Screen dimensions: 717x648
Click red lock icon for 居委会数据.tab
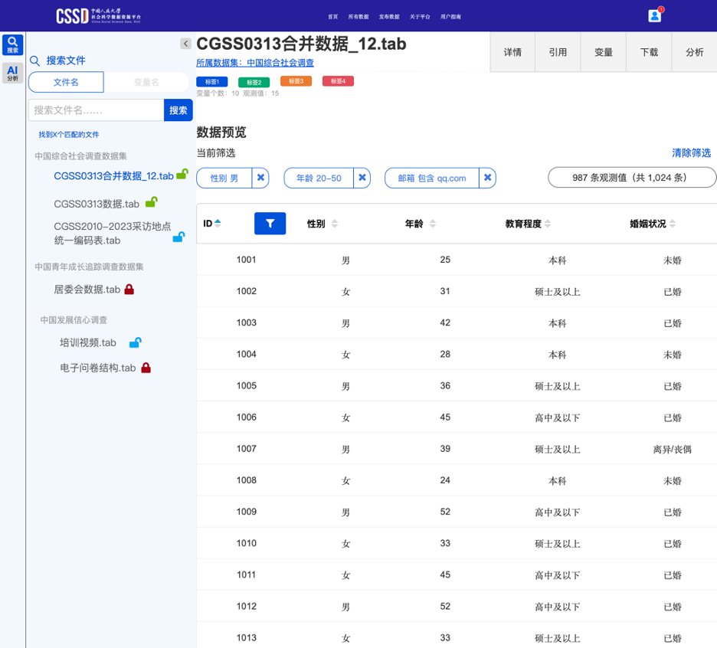coord(129,289)
